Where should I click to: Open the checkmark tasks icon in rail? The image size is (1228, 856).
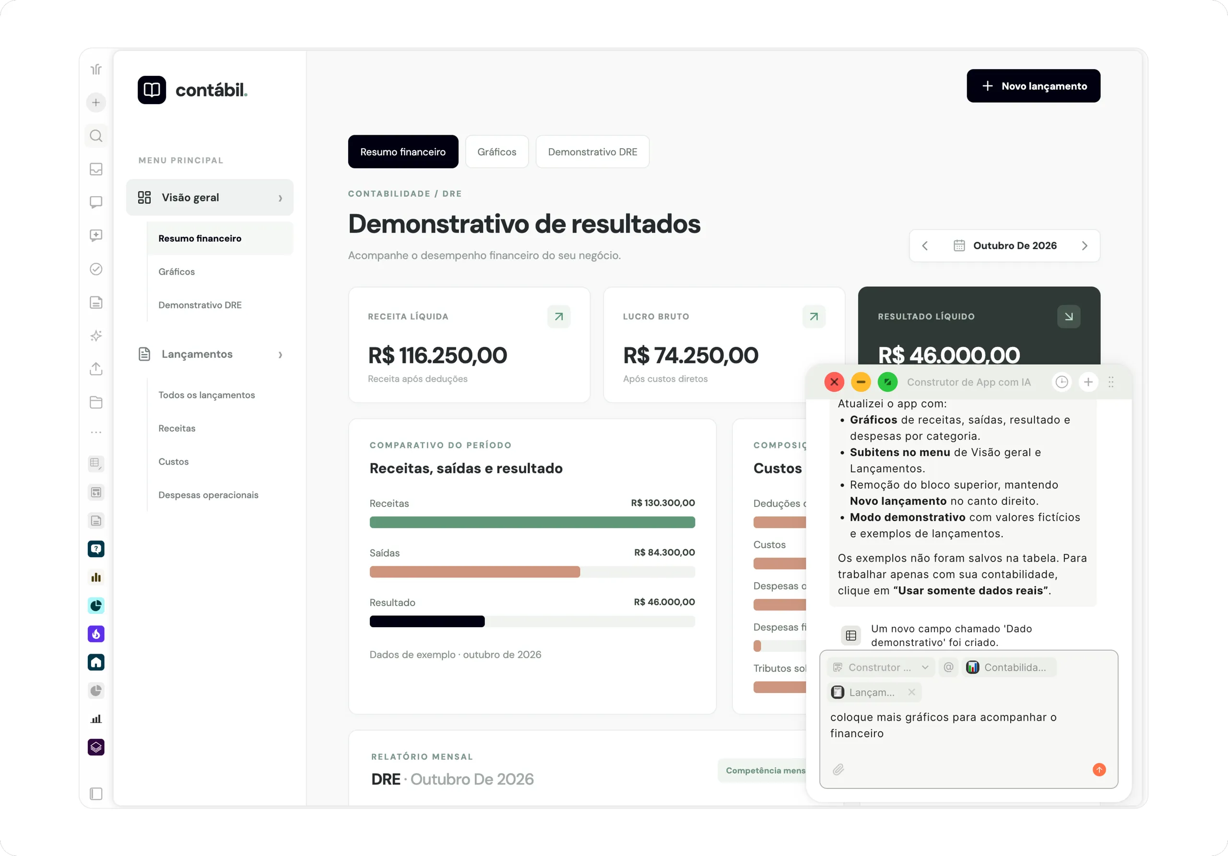point(96,269)
